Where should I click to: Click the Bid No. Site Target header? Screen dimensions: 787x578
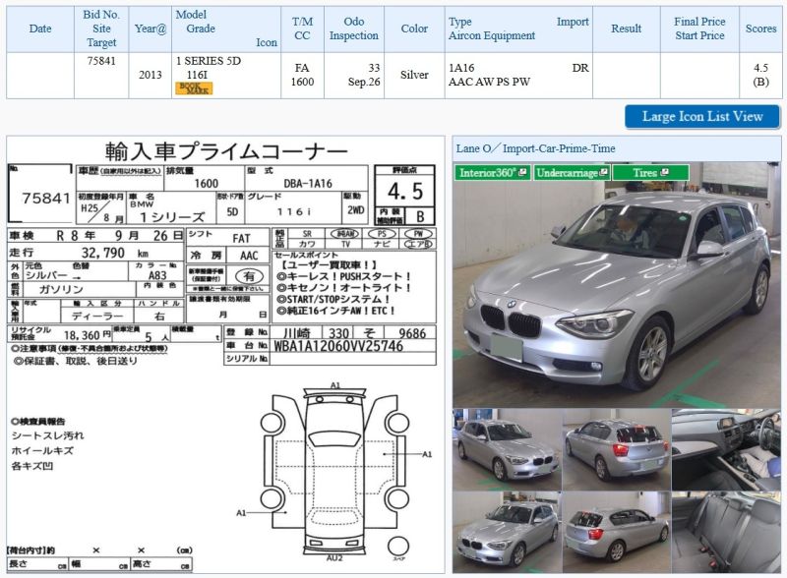(101, 29)
